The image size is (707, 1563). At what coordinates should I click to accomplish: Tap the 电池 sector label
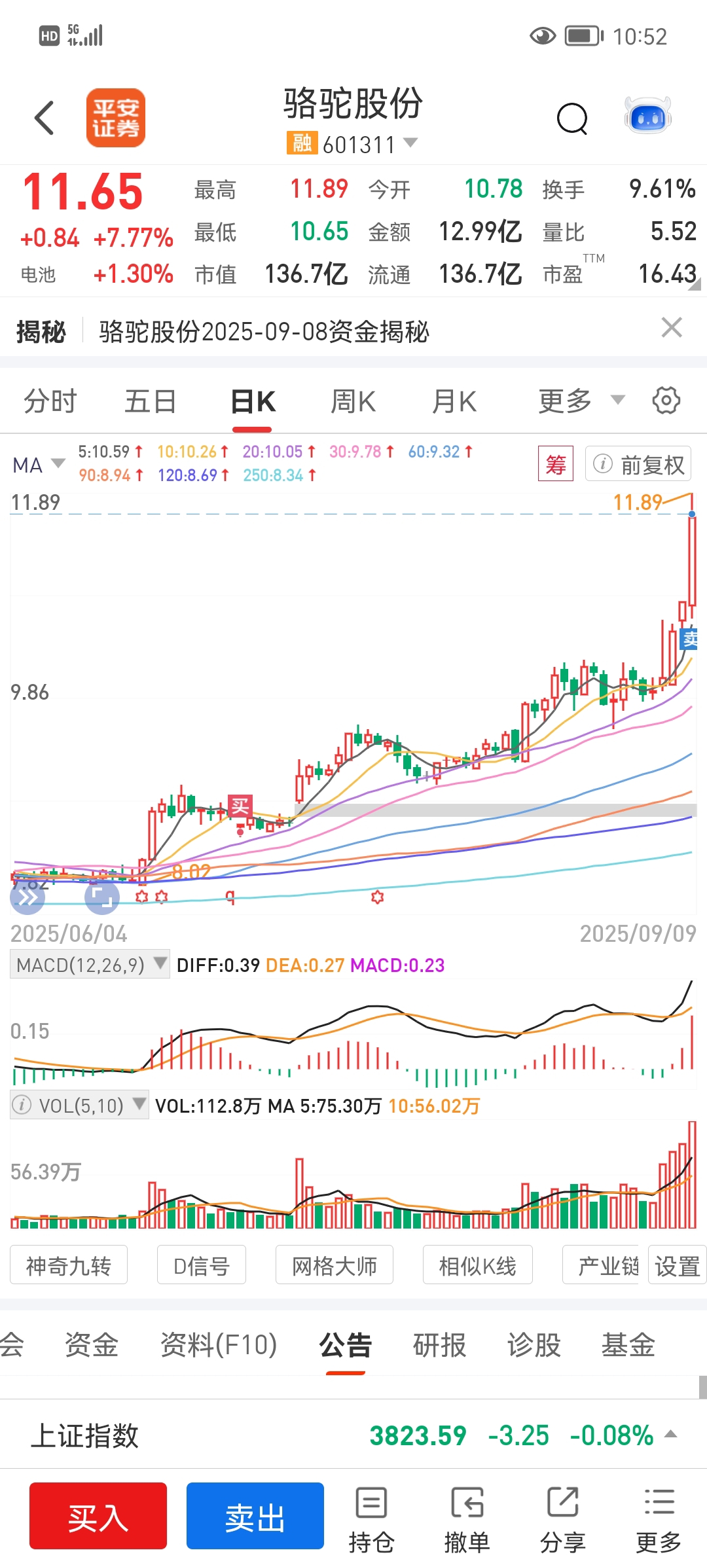(38, 274)
